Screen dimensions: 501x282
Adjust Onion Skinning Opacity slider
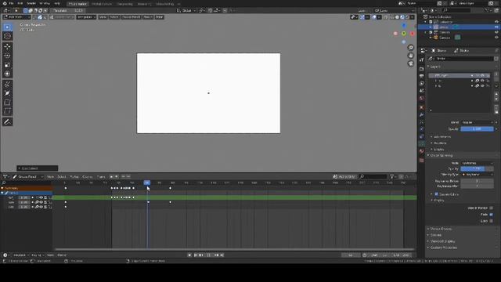(x=477, y=168)
